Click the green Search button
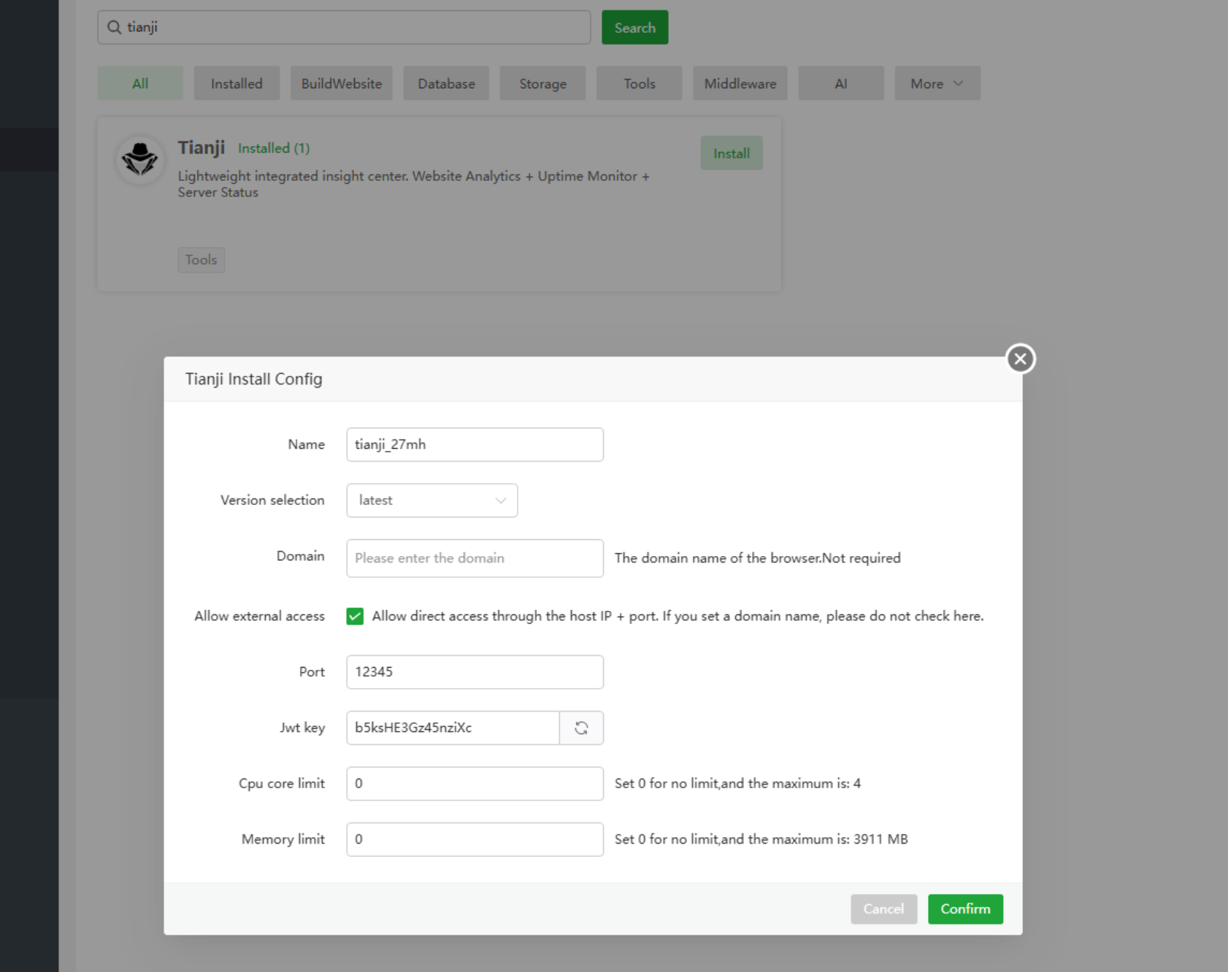1228x972 pixels. [634, 28]
